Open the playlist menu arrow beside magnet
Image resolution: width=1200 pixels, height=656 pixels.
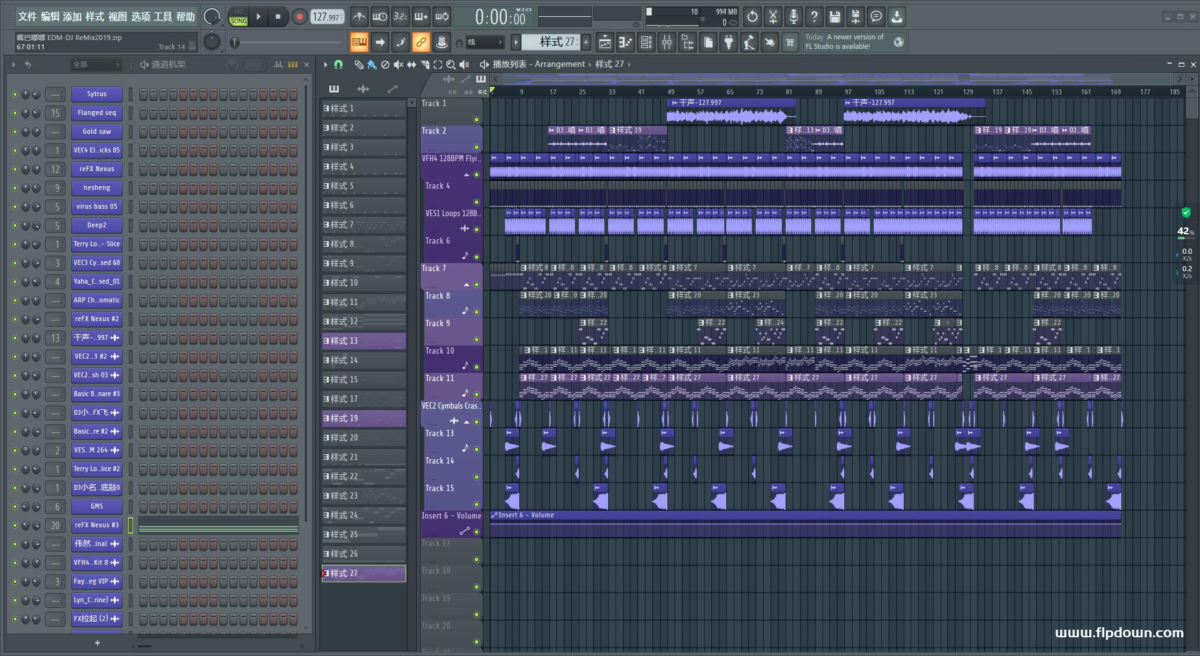326,64
